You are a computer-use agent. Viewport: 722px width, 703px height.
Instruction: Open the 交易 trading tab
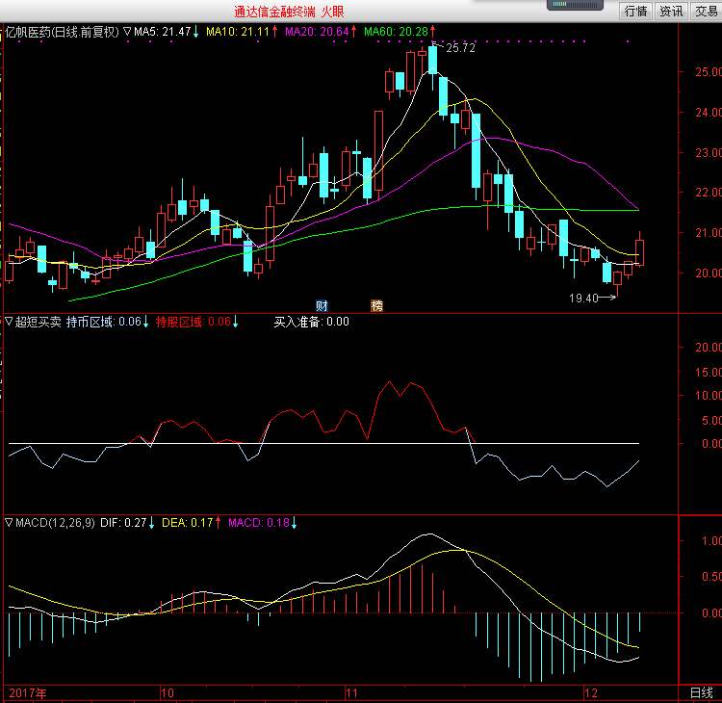707,11
